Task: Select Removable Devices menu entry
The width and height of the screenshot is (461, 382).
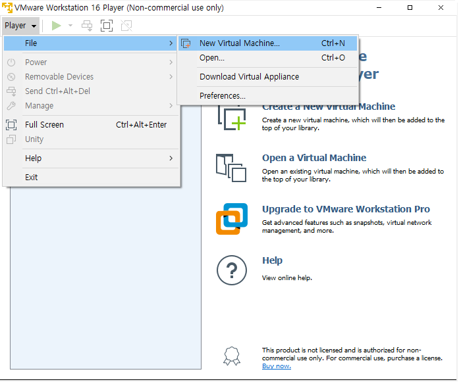Action: click(90, 77)
